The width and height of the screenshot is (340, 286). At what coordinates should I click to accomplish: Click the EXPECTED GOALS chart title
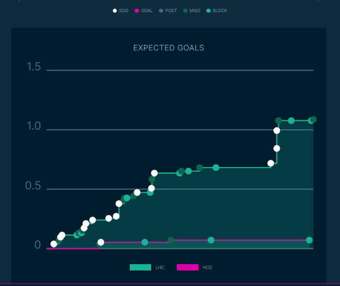pos(169,48)
